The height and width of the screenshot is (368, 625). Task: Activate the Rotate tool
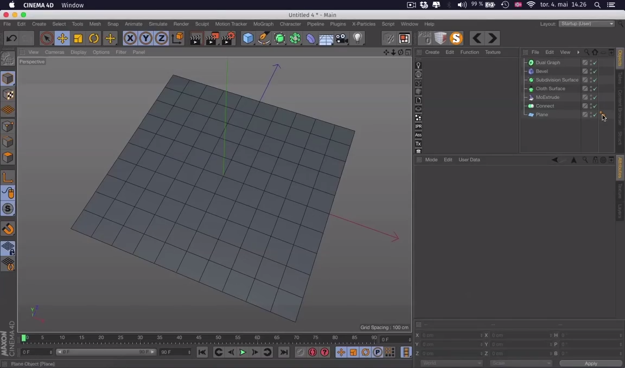(94, 38)
